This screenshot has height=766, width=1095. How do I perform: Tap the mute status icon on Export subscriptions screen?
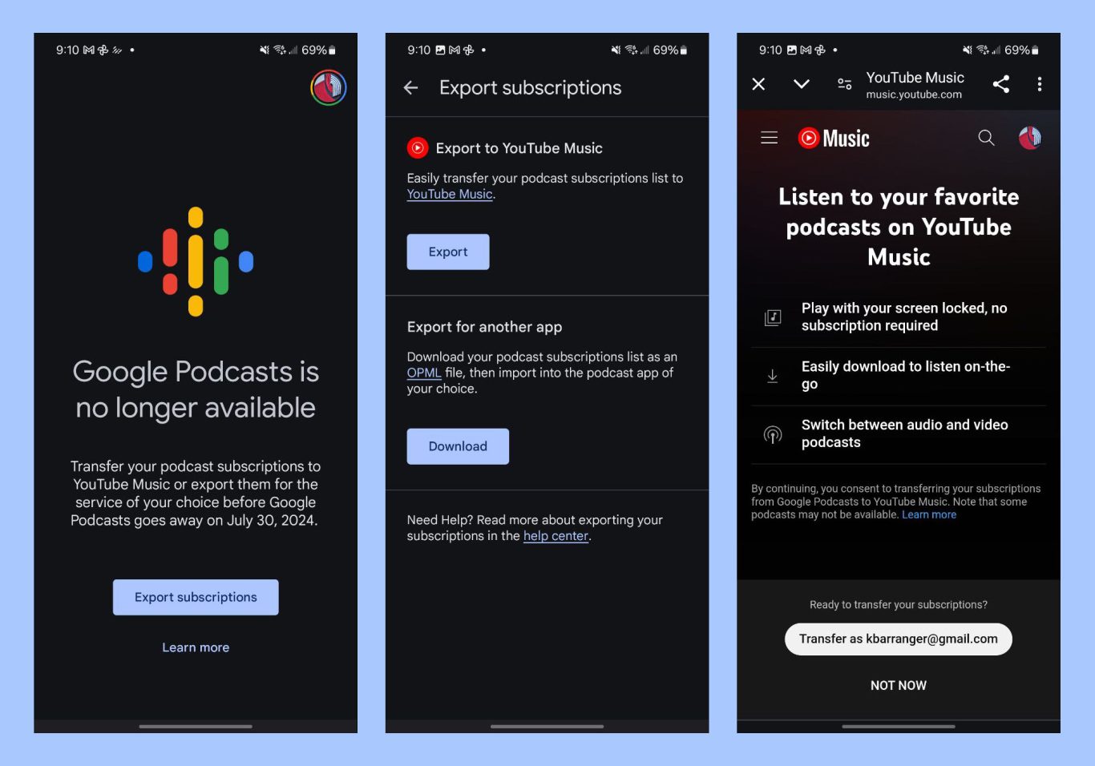pyautogui.click(x=616, y=50)
